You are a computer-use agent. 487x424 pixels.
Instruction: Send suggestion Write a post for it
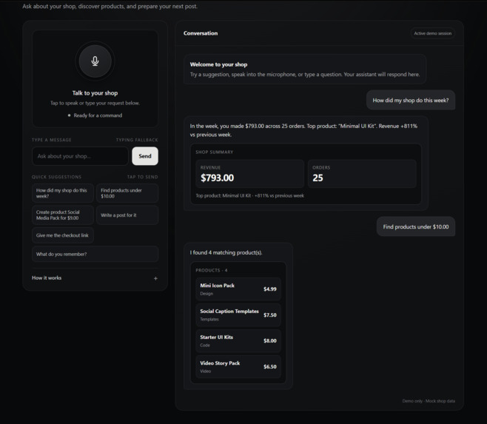127,215
